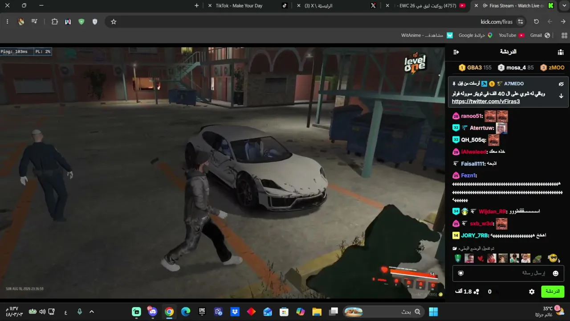This screenshot has width=570, height=321.
Task: Open the chat users list icon
Action: 561,52
